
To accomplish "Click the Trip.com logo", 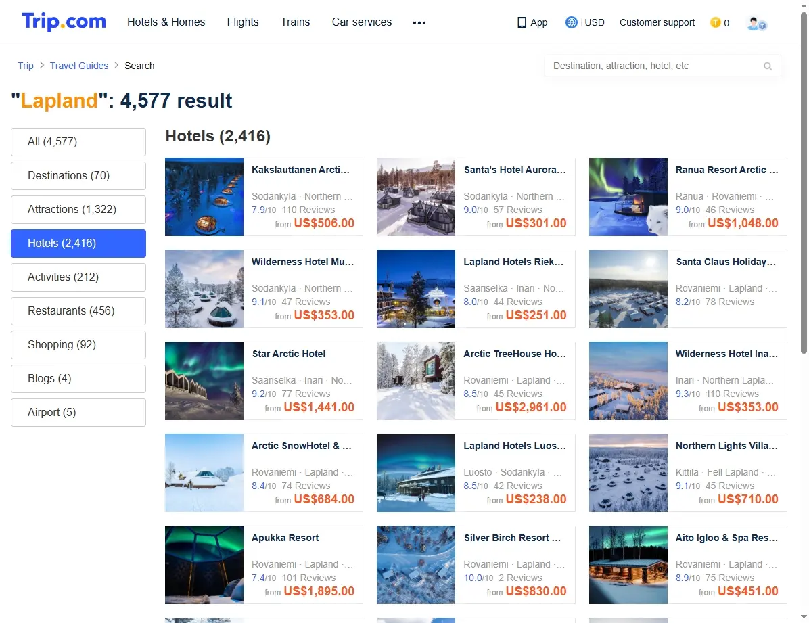I will tap(64, 22).
